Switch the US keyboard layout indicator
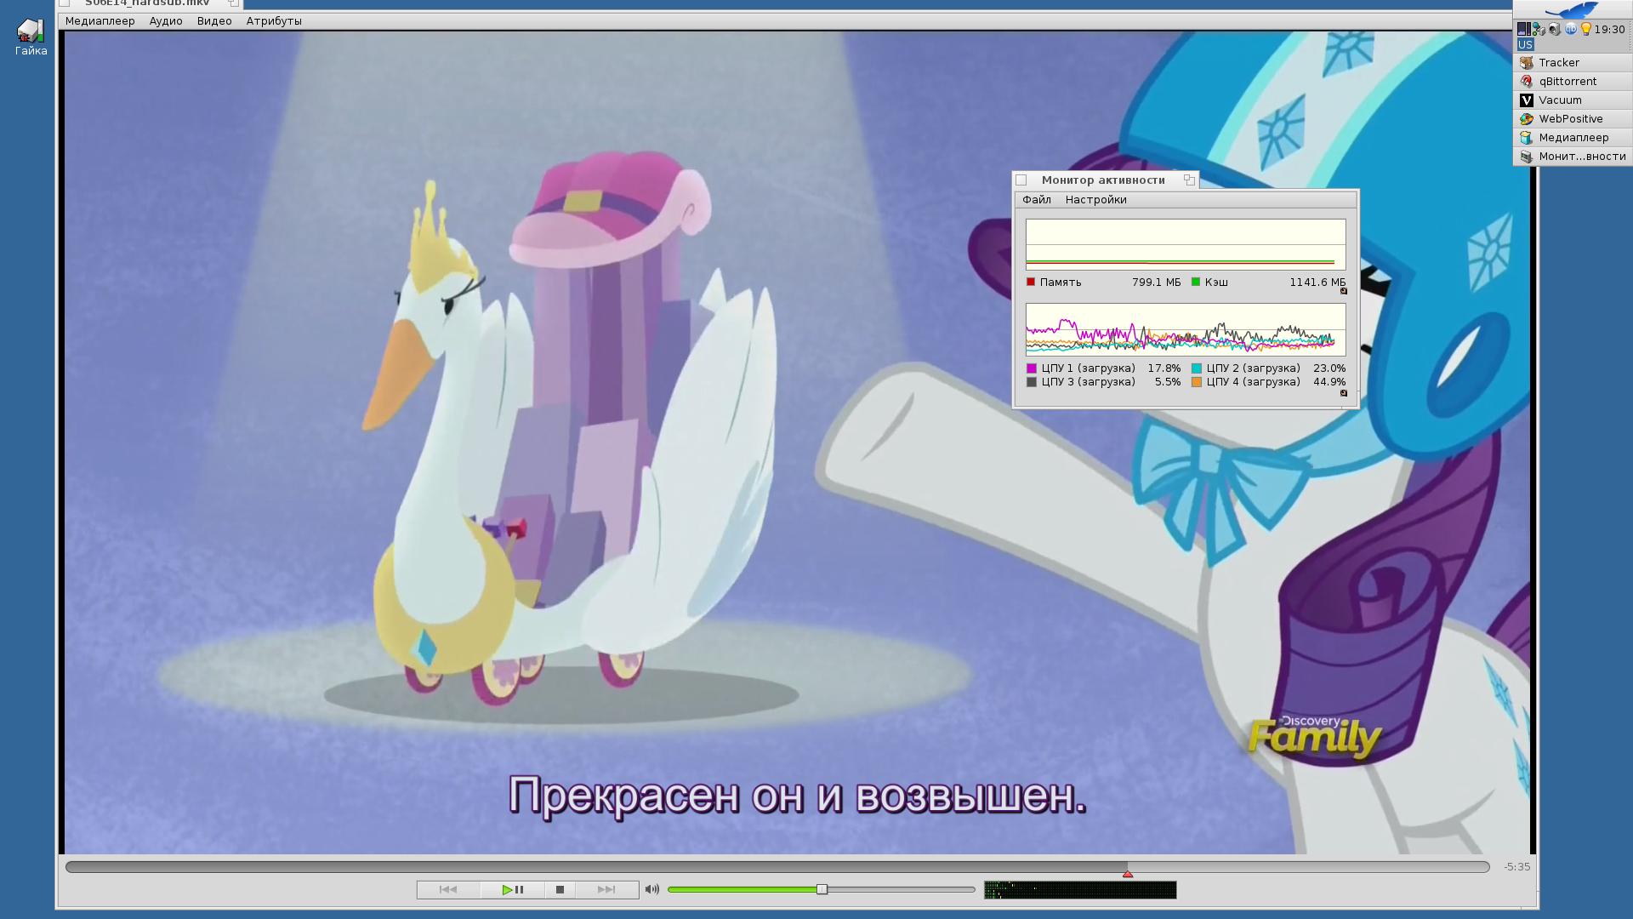 point(1526,44)
